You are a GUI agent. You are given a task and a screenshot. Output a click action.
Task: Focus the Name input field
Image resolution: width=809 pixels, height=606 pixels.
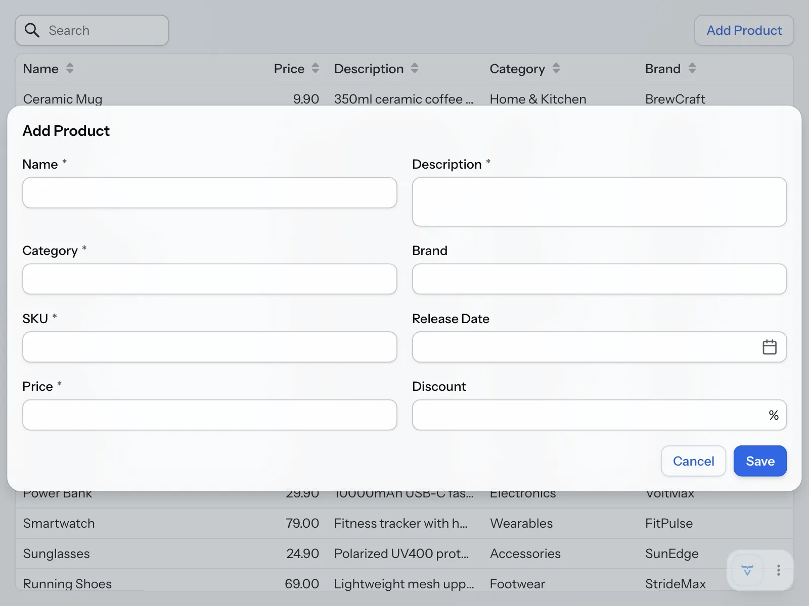click(x=210, y=192)
